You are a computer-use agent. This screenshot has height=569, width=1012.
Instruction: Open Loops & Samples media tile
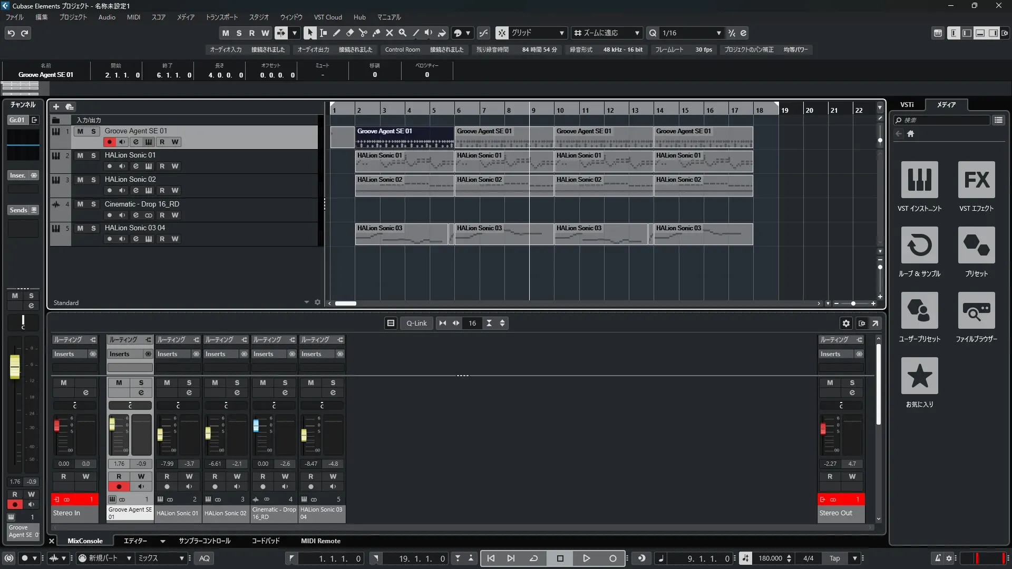(919, 245)
